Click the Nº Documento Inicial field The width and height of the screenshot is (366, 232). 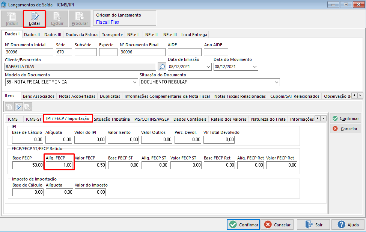[29, 52]
